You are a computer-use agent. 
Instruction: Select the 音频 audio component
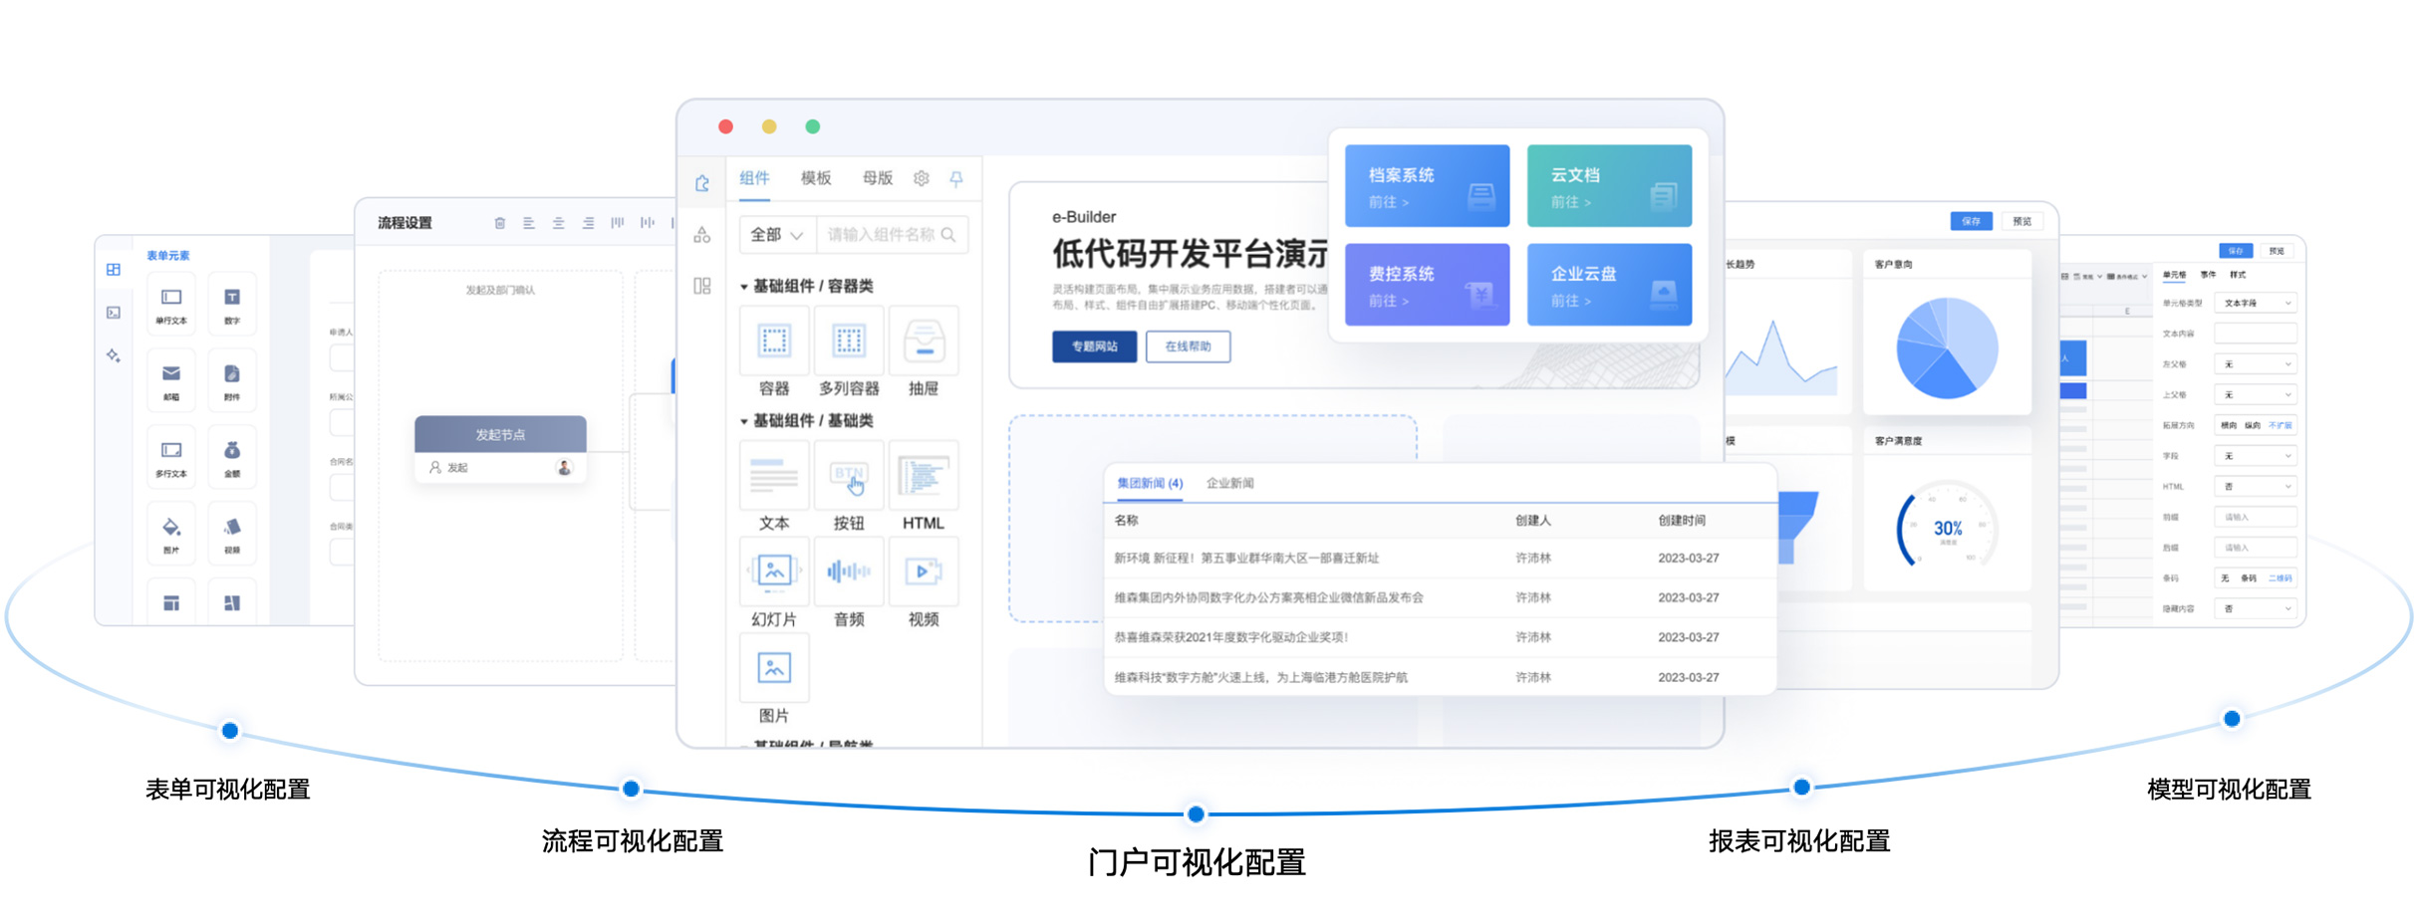tap(848, 573)
